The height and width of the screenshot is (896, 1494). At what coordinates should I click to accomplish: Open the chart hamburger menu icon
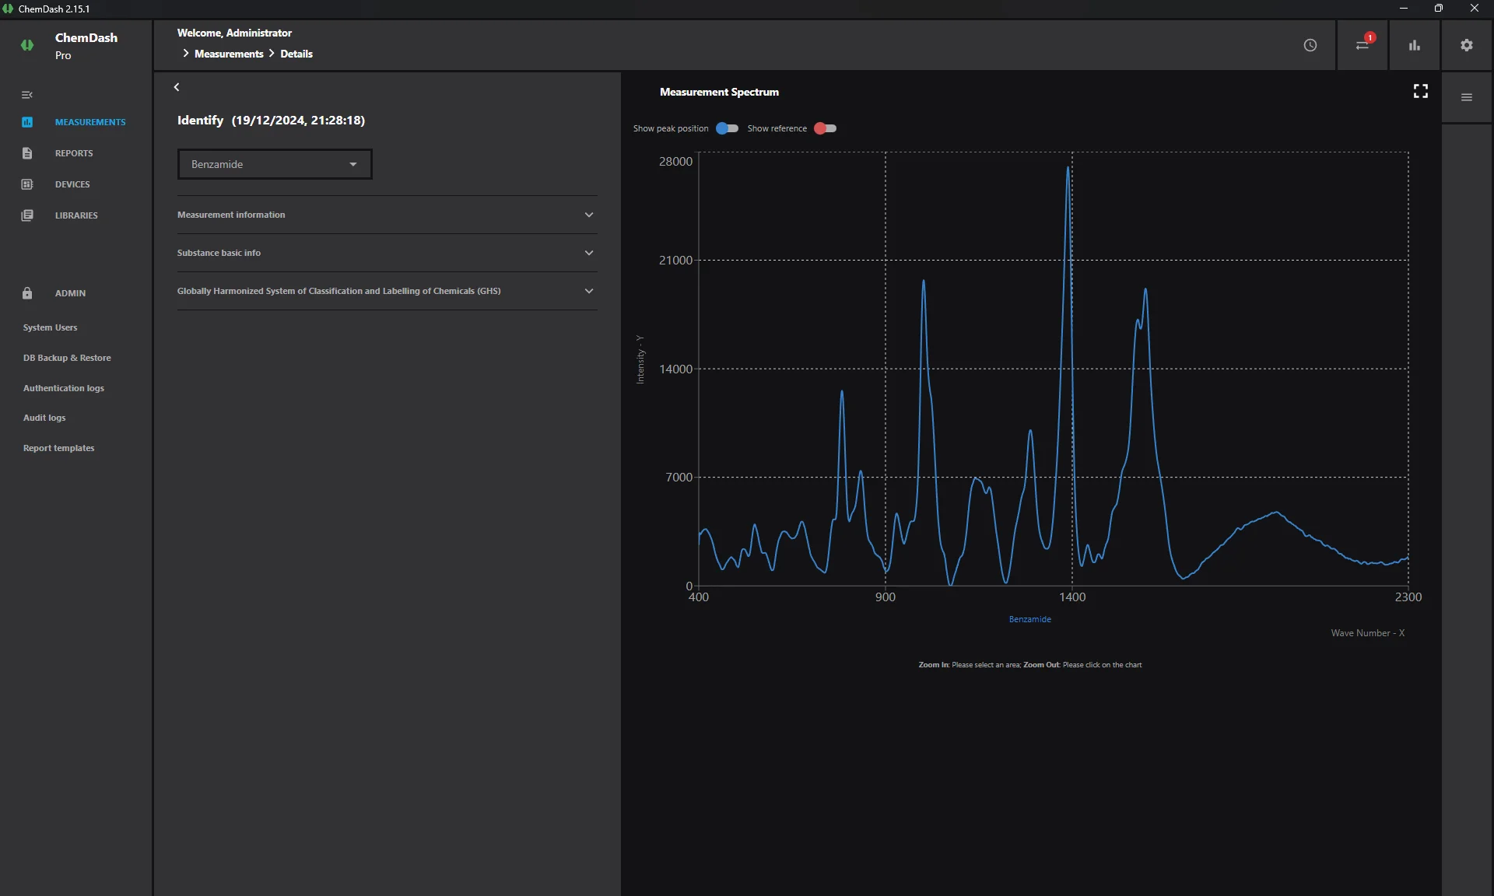pos(1467,97)
